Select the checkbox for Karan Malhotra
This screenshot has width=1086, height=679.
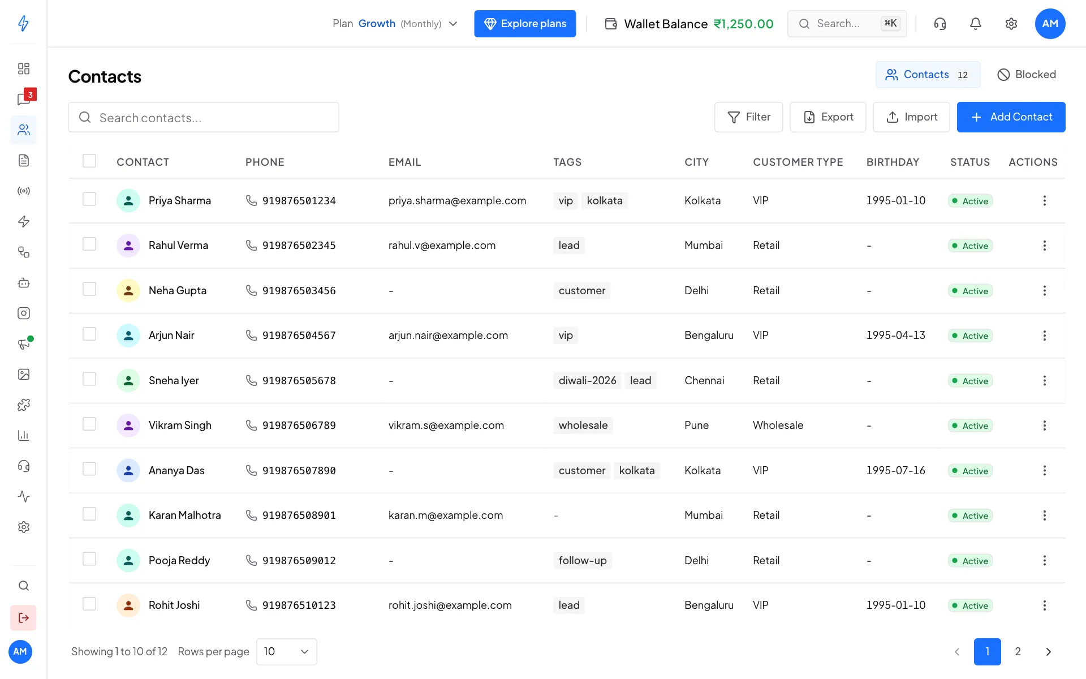[x=89, y=514]
